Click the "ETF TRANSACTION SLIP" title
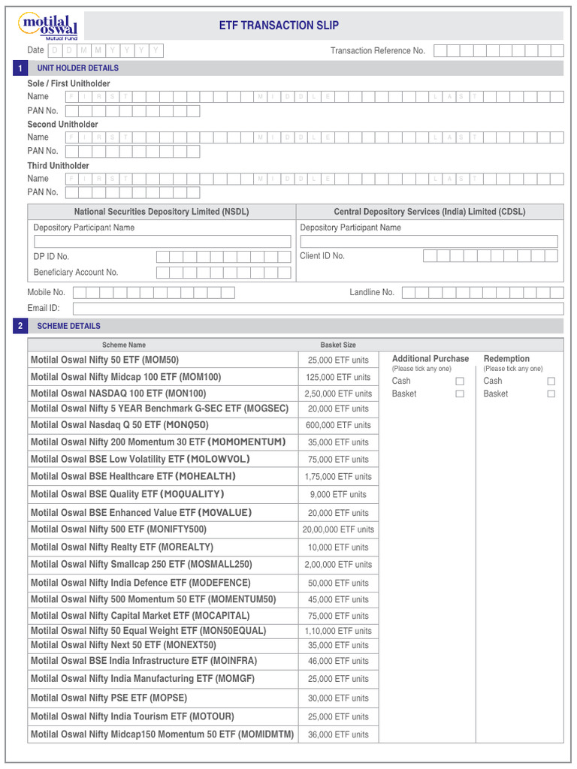Viewport: 577px width, 769px height. pyautogui.click(x=279, y=26)
